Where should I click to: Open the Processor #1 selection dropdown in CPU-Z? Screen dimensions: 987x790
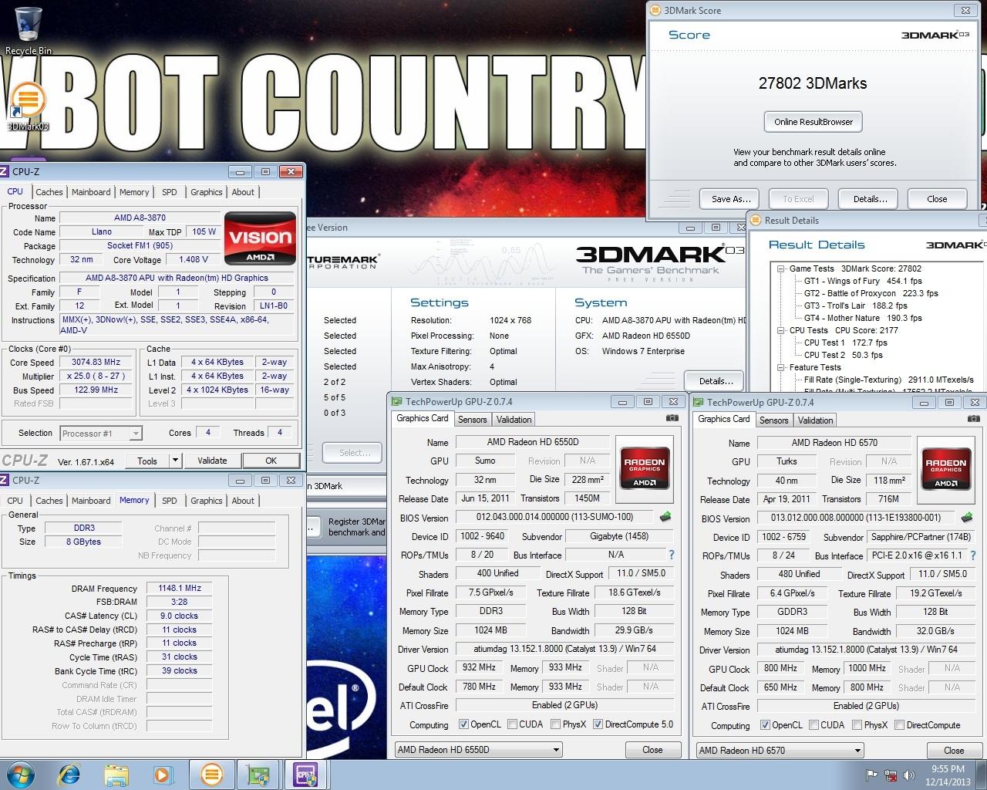point(100,434)
